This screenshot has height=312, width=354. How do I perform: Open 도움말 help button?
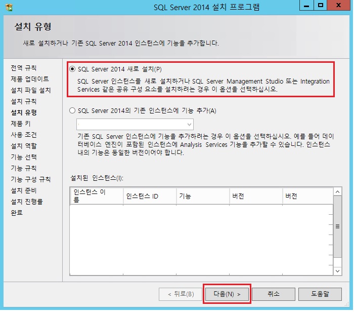point(320,294)
